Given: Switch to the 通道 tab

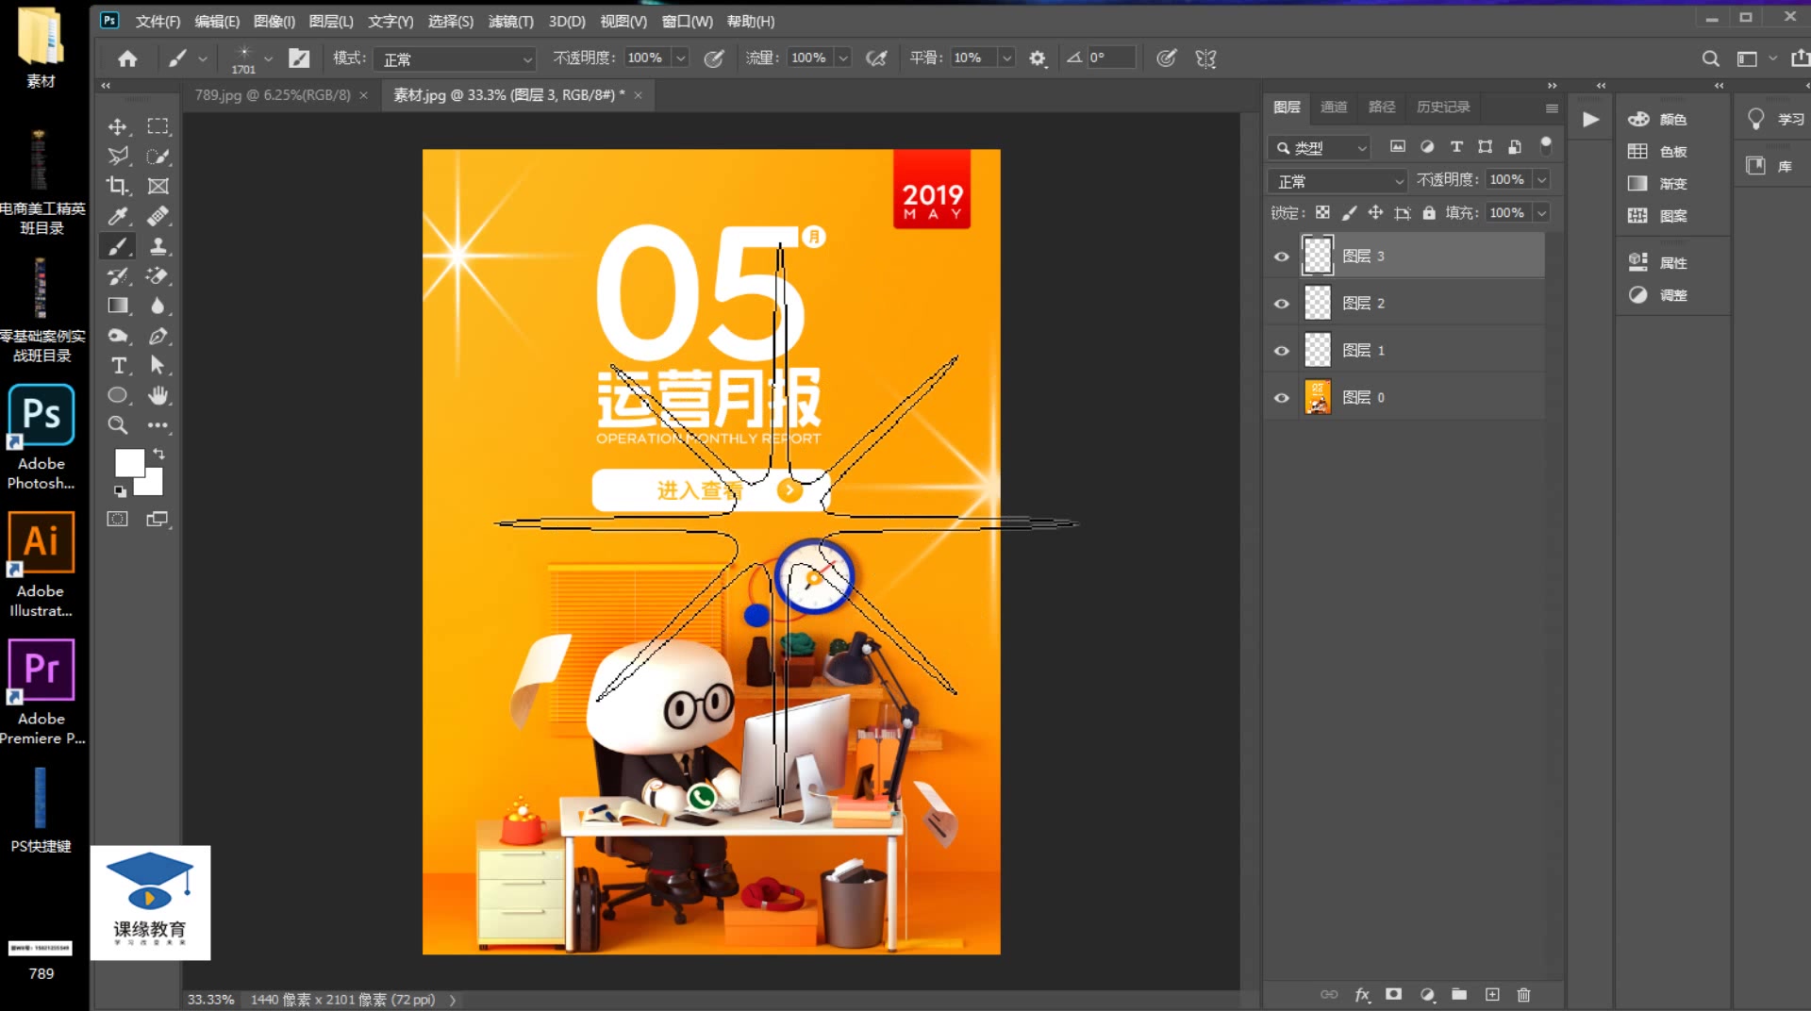Looking at the screenshot, I should tap(1334, 107).
